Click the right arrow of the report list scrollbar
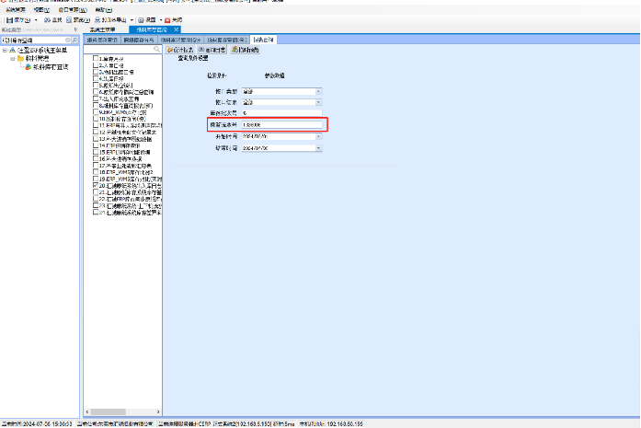641x428 pixels. (158, 411)
